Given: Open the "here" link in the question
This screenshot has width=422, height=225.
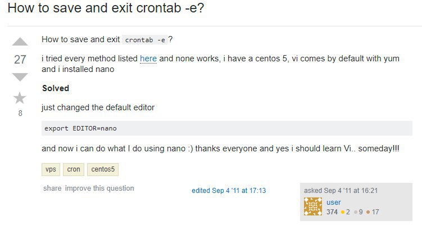Looking at the screenshot, I should pyautogui.click(x=148, y=58).
